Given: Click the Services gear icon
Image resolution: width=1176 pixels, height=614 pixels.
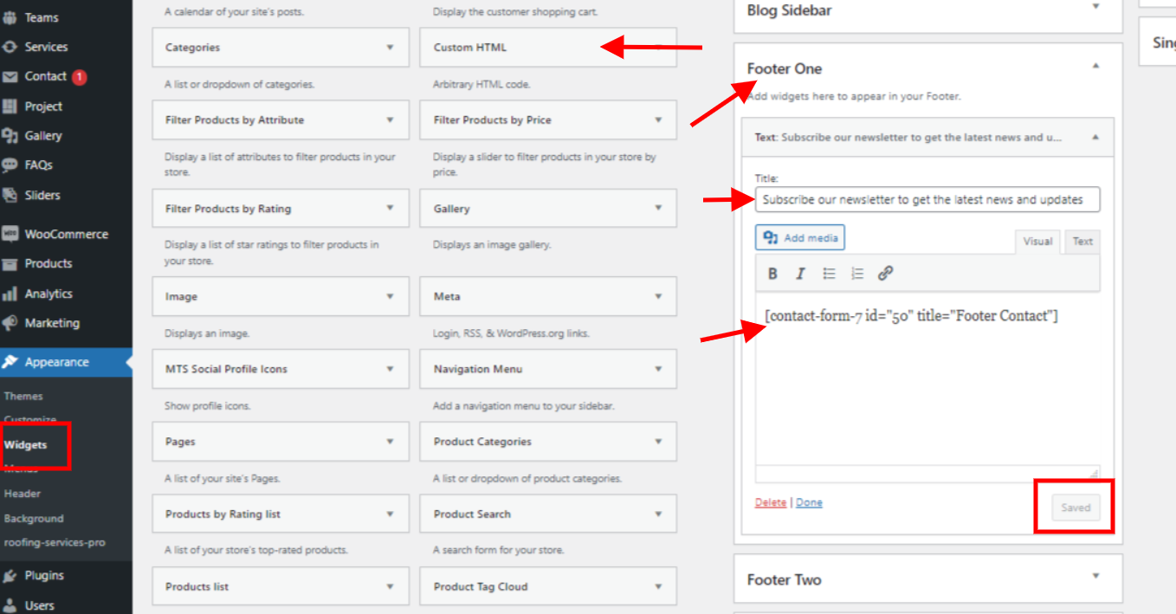Looking at the screenshot, I should coord(10,47).
